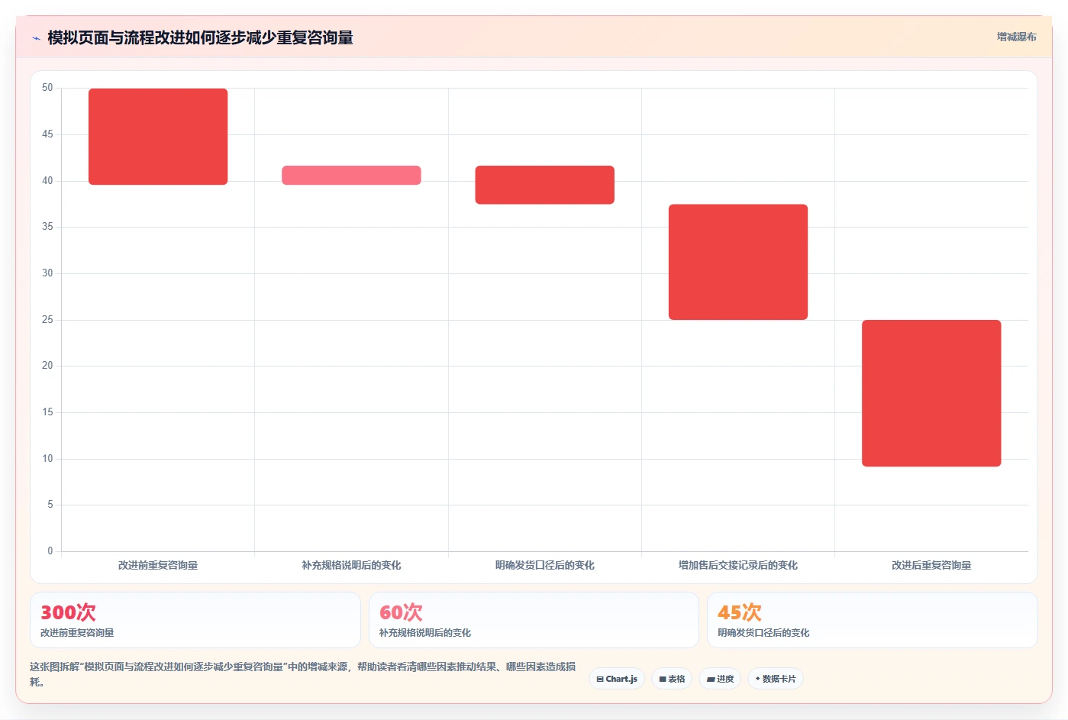Click the 增加售后交接记录后的变化 bar
Viewport: 1068px width, 720px height.
click(738, 262)
